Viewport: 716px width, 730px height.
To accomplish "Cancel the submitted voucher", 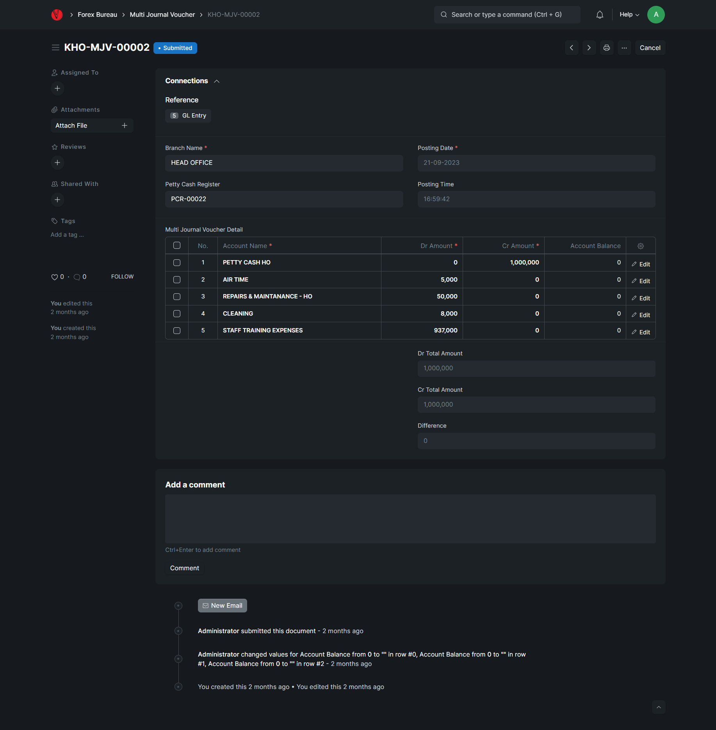I will click(x=650, y=48).
